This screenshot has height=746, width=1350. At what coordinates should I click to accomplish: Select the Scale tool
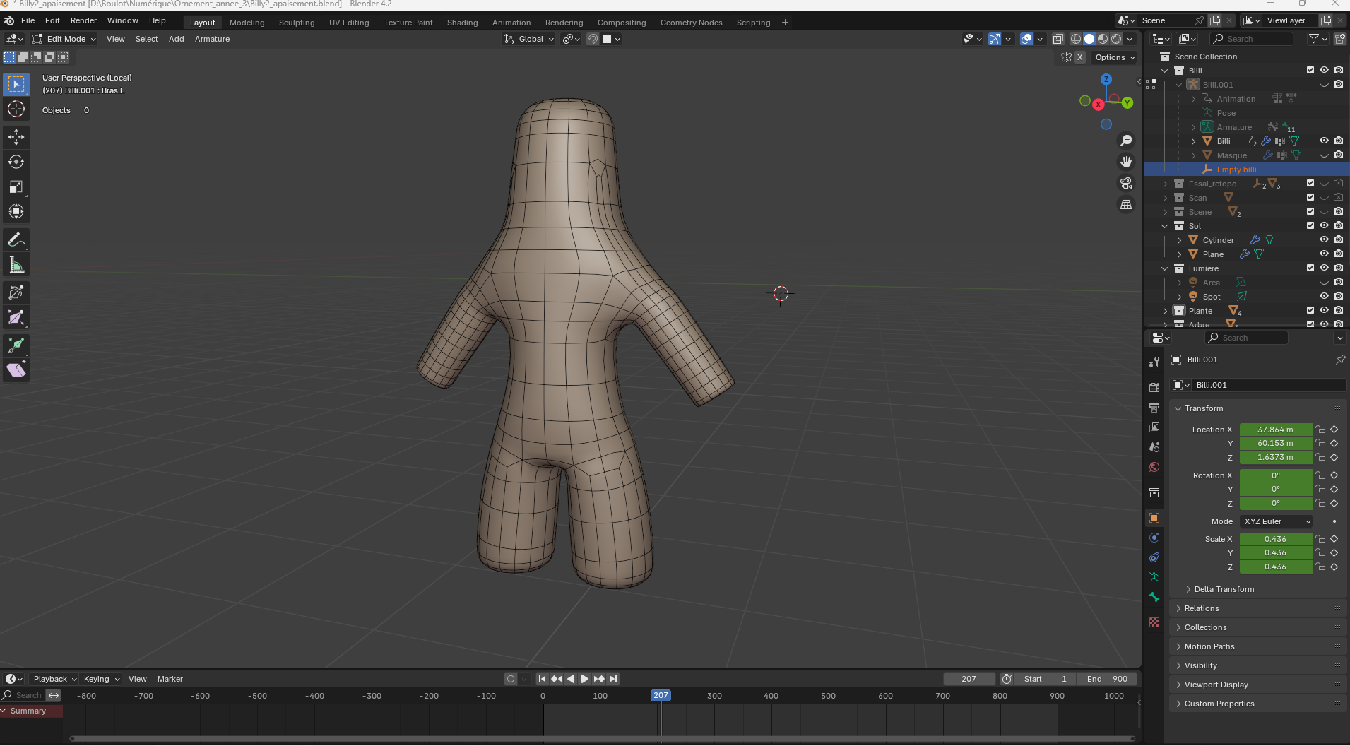(16, 186)
